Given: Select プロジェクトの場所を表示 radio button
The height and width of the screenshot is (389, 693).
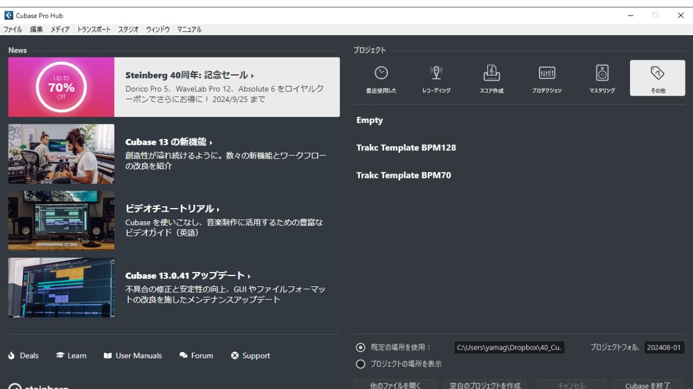Looking at the screenshot, I should pyautogui.click(x=361, y=364).
